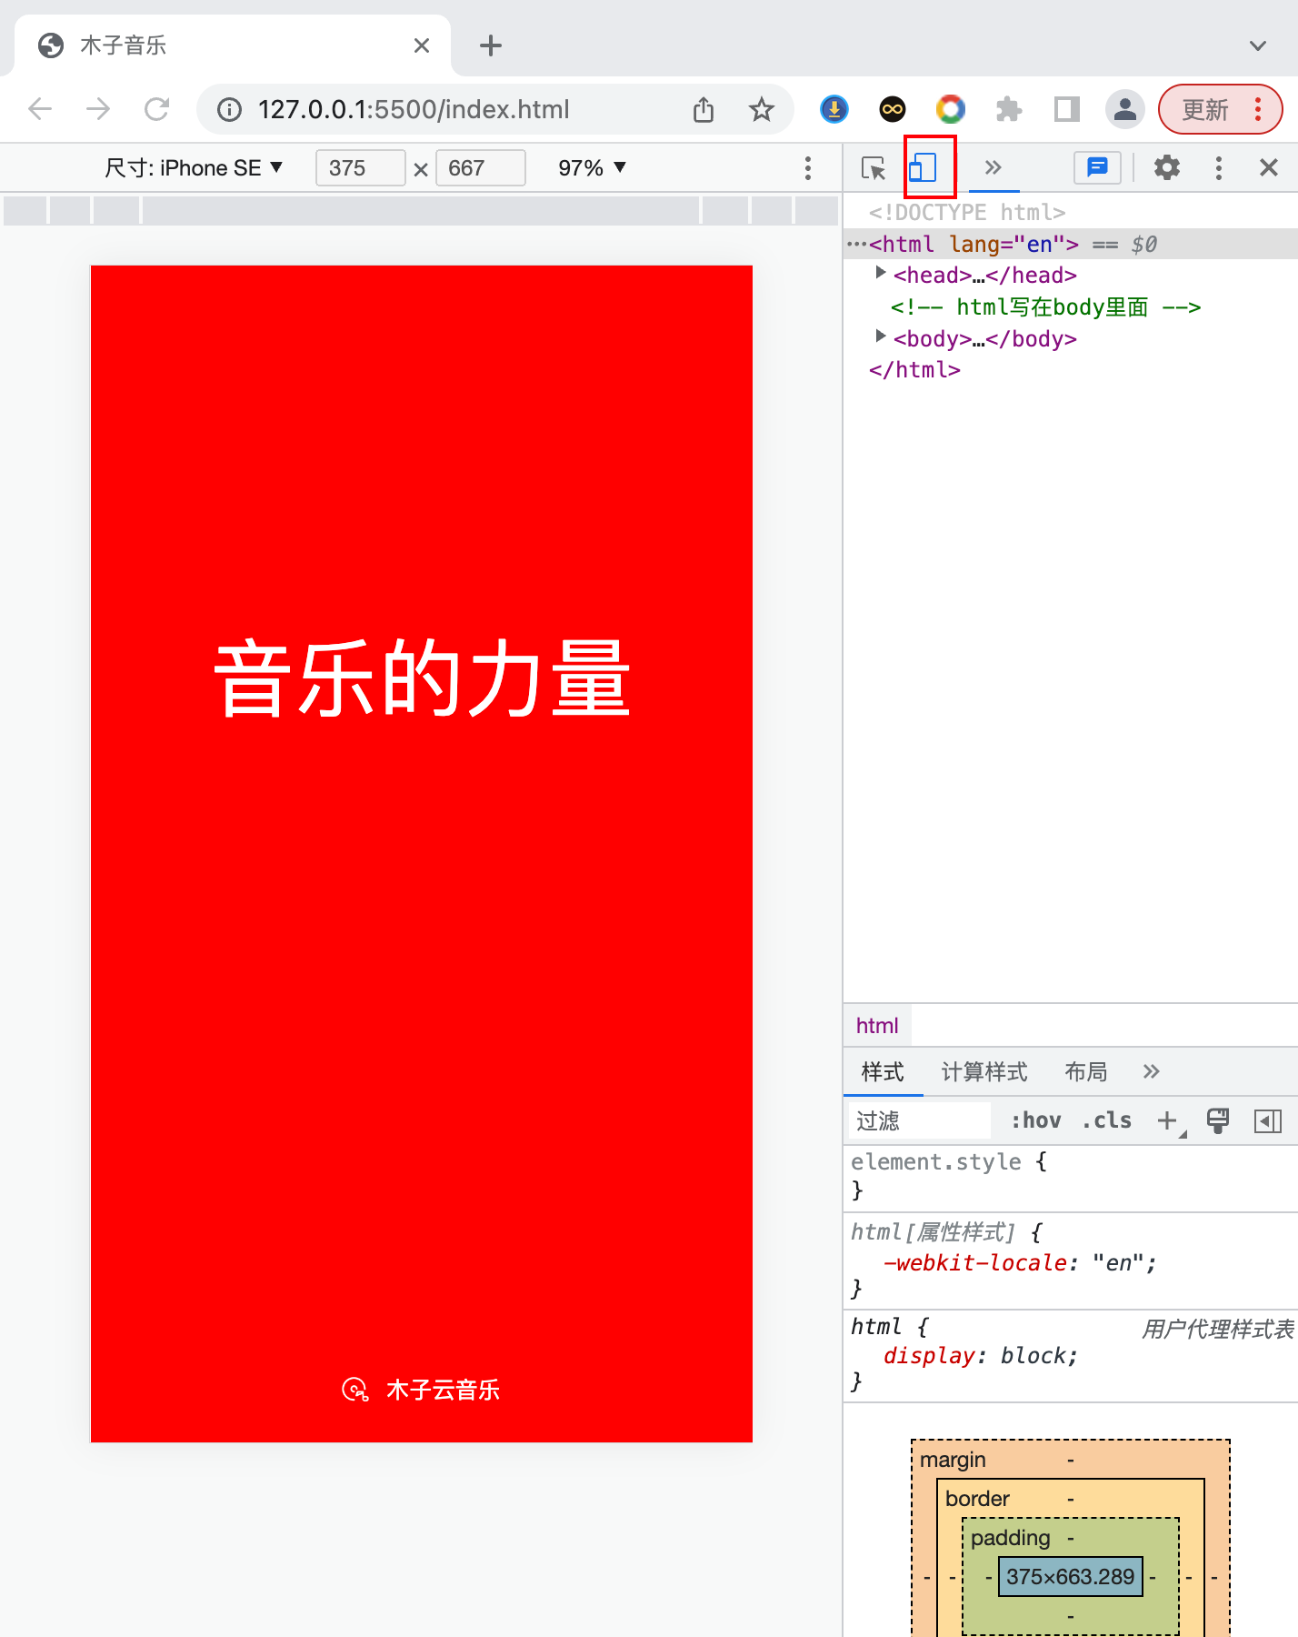The height and width of the screenshot is (1637, 1298).
Task: Select the 木子音乐 browser tab
Action: [233, 45]
